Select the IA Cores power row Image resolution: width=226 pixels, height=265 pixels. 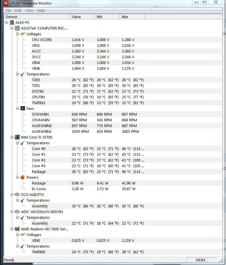(127, 189)
